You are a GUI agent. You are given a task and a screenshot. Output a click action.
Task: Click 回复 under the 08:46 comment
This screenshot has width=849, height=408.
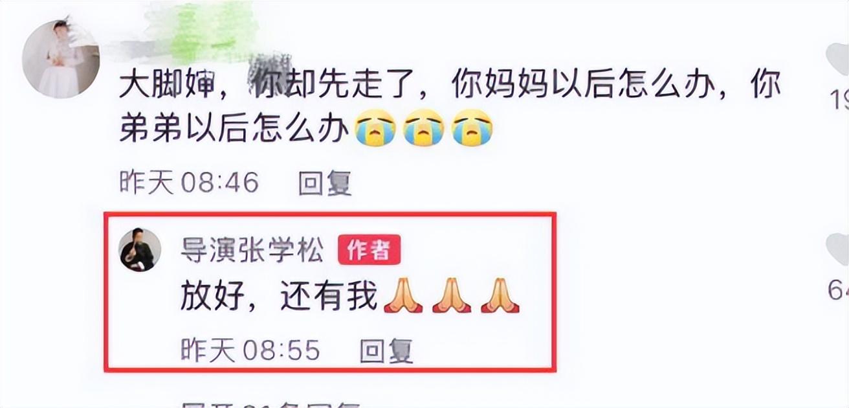[325, 184]
